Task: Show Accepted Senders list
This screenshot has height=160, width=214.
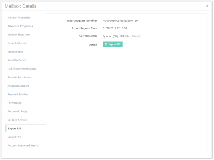Action: [x=18, y=86]
